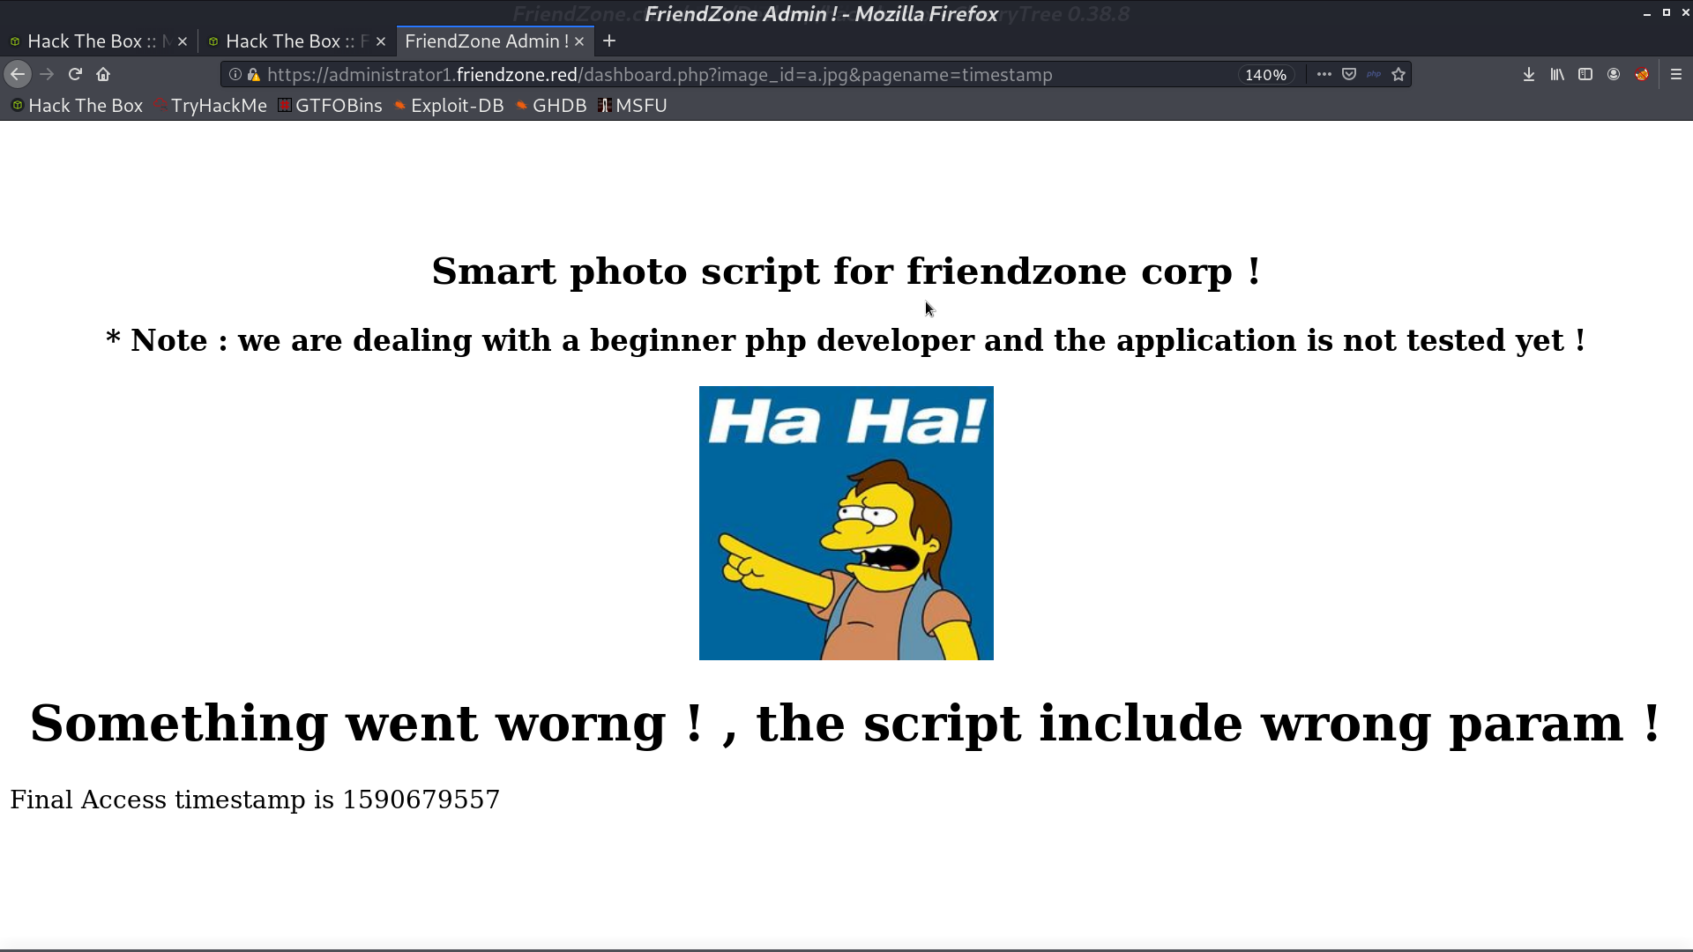The image size is (1693, 952).
Task: Click the forward navigation arrow
Action: tap(47, 75)
